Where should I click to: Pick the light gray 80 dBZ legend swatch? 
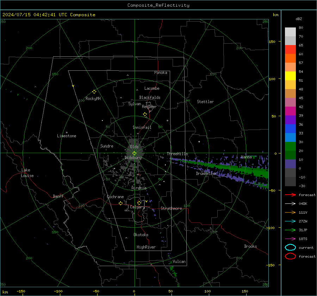290,32
